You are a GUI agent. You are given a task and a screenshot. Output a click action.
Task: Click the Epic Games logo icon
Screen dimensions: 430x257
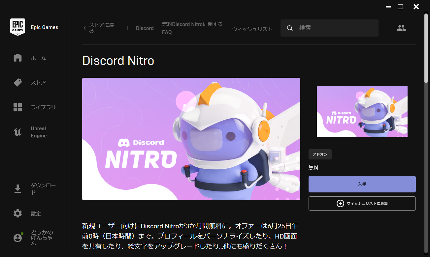(x=17, y=27)
